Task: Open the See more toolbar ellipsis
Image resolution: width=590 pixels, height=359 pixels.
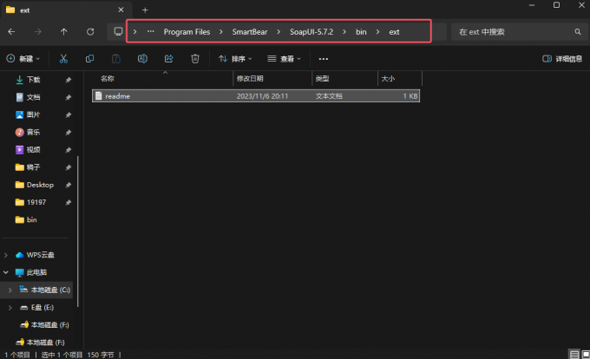Action: click(324, 59)
